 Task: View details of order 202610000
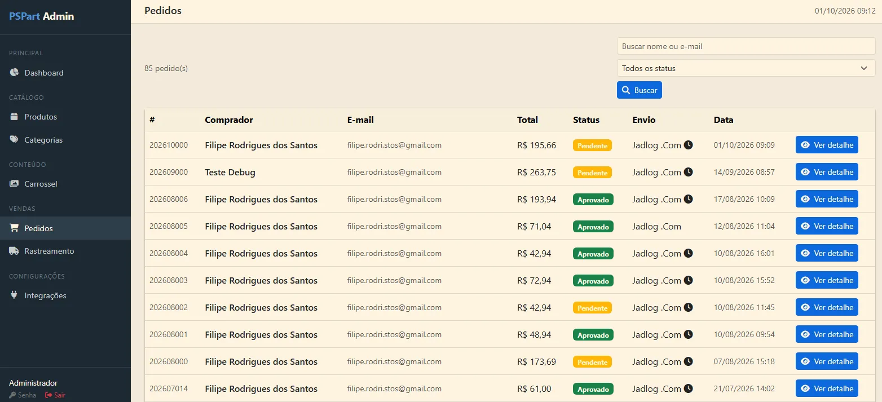(x=827, y=145)
